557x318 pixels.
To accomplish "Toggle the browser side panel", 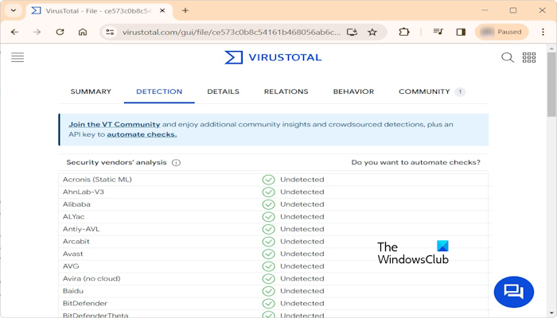I will click(461, 32).
